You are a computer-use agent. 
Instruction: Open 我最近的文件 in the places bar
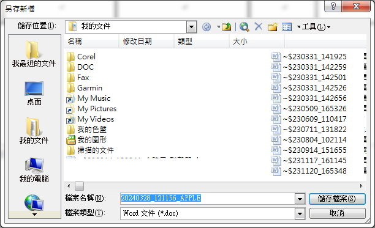click(34, 54)
